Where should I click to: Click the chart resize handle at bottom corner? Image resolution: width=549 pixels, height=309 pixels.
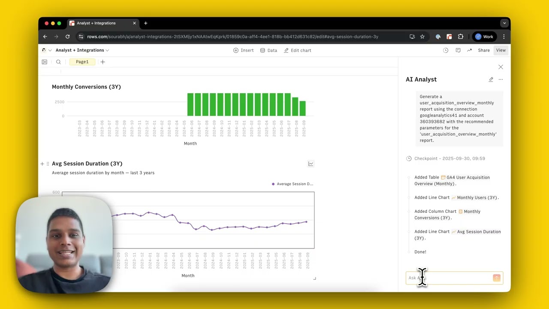coord(314,279)
